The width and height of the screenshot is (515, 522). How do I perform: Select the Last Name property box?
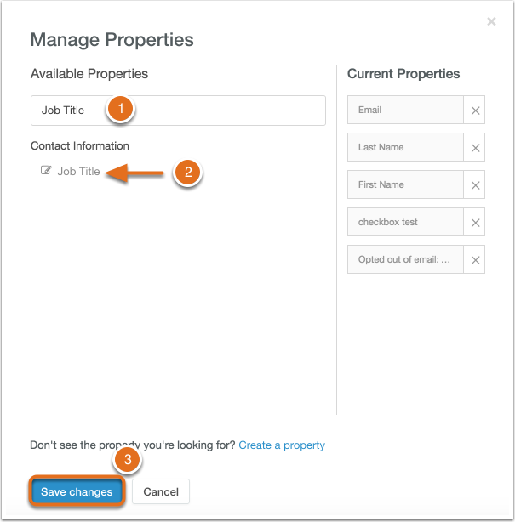coord(405,147)
